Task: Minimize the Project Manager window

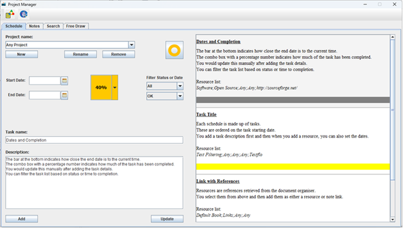Action: (365, 4)
